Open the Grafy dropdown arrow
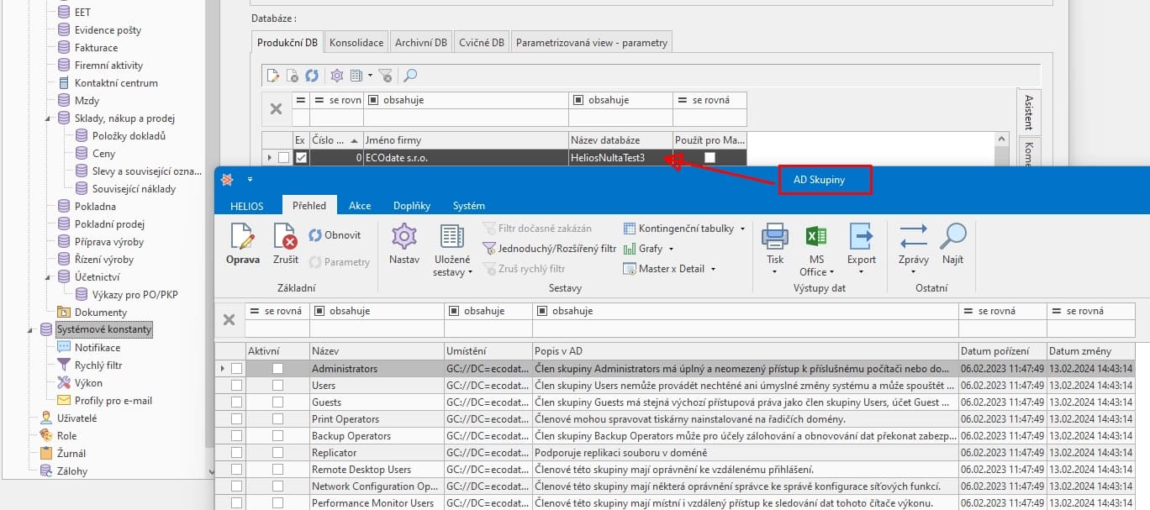Image resolution: width=1150 pixels, height=510 pixels. [x=671, y=249]
